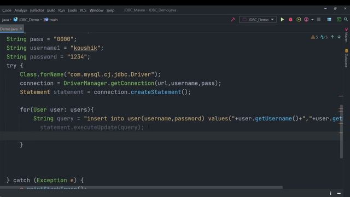Click the "0000" pass string value
The width and height of the screenshot is (350, 197).
pos(63,39)
